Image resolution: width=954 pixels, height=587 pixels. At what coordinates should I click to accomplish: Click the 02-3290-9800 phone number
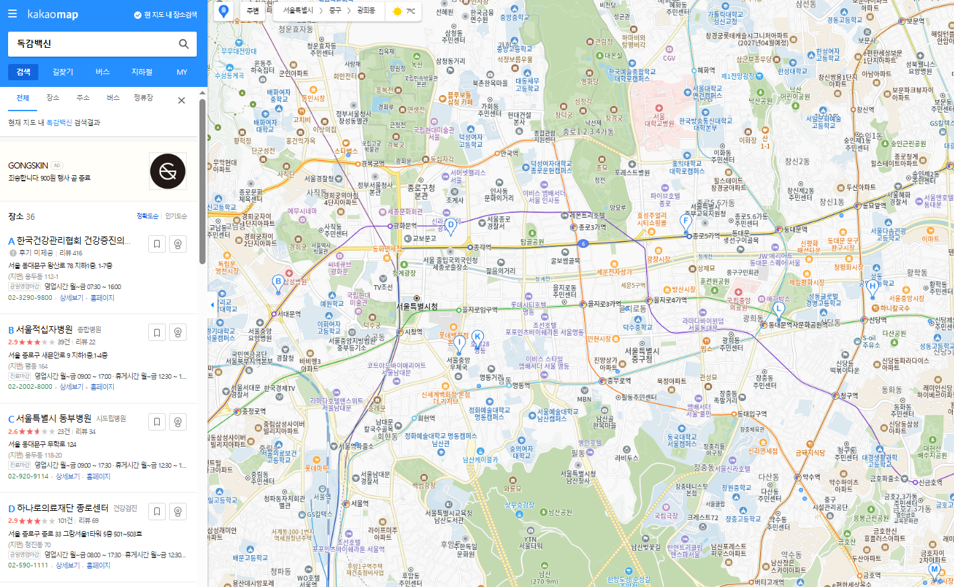pos(30,298)
